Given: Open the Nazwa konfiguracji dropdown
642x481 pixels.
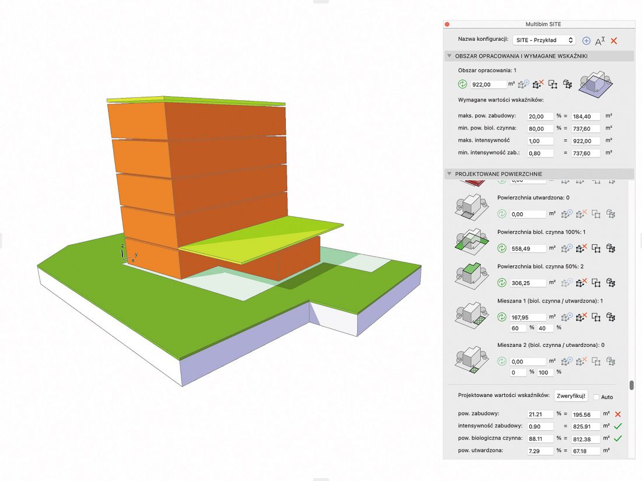Looking at the screenshot, I should [x=544, y=40].
